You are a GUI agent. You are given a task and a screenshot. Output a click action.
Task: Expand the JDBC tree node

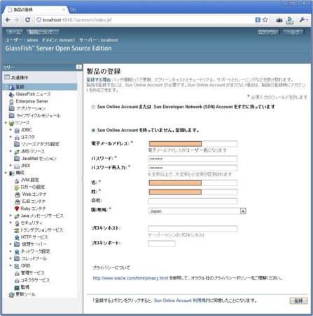pos(11,130)
